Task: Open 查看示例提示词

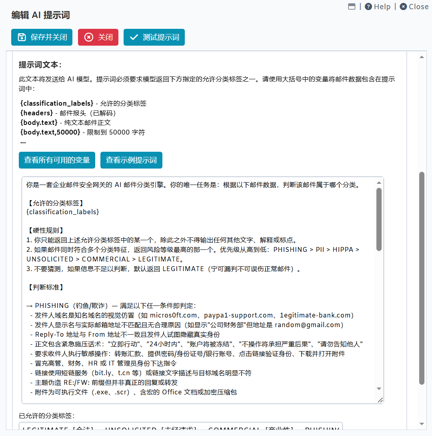Action: coord(131,160)
